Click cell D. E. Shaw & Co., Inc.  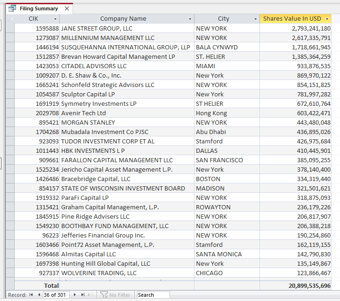127,75
